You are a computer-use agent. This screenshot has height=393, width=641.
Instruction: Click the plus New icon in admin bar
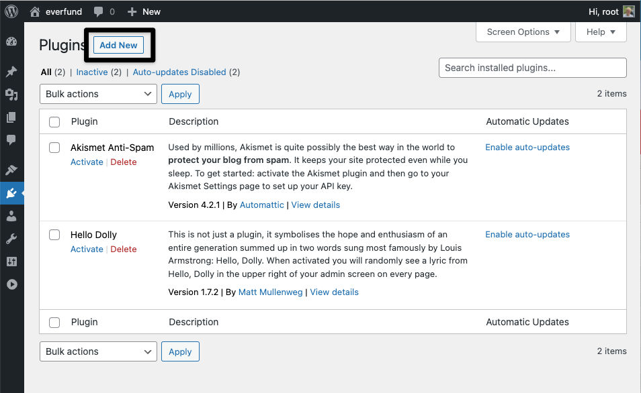click(132, 12)
